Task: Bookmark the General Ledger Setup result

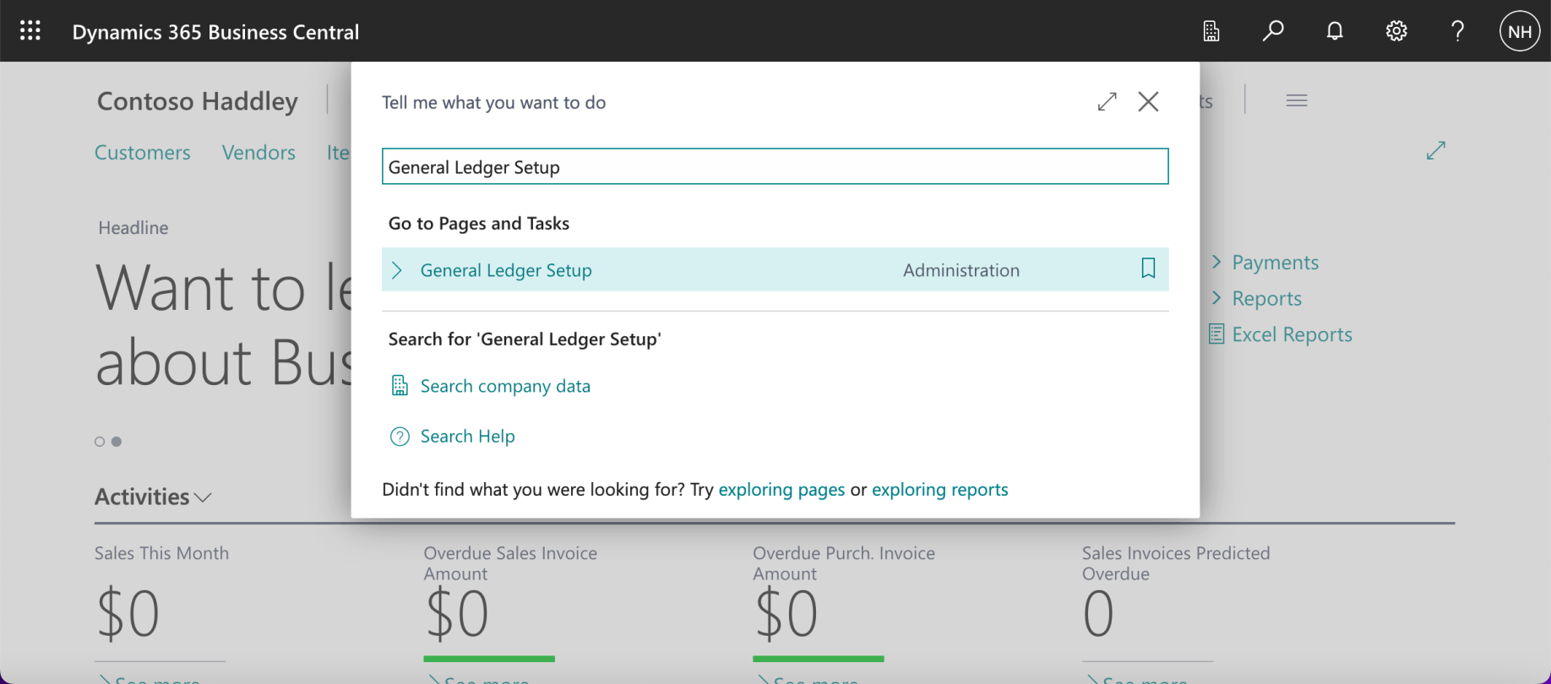Action: 1148,269
